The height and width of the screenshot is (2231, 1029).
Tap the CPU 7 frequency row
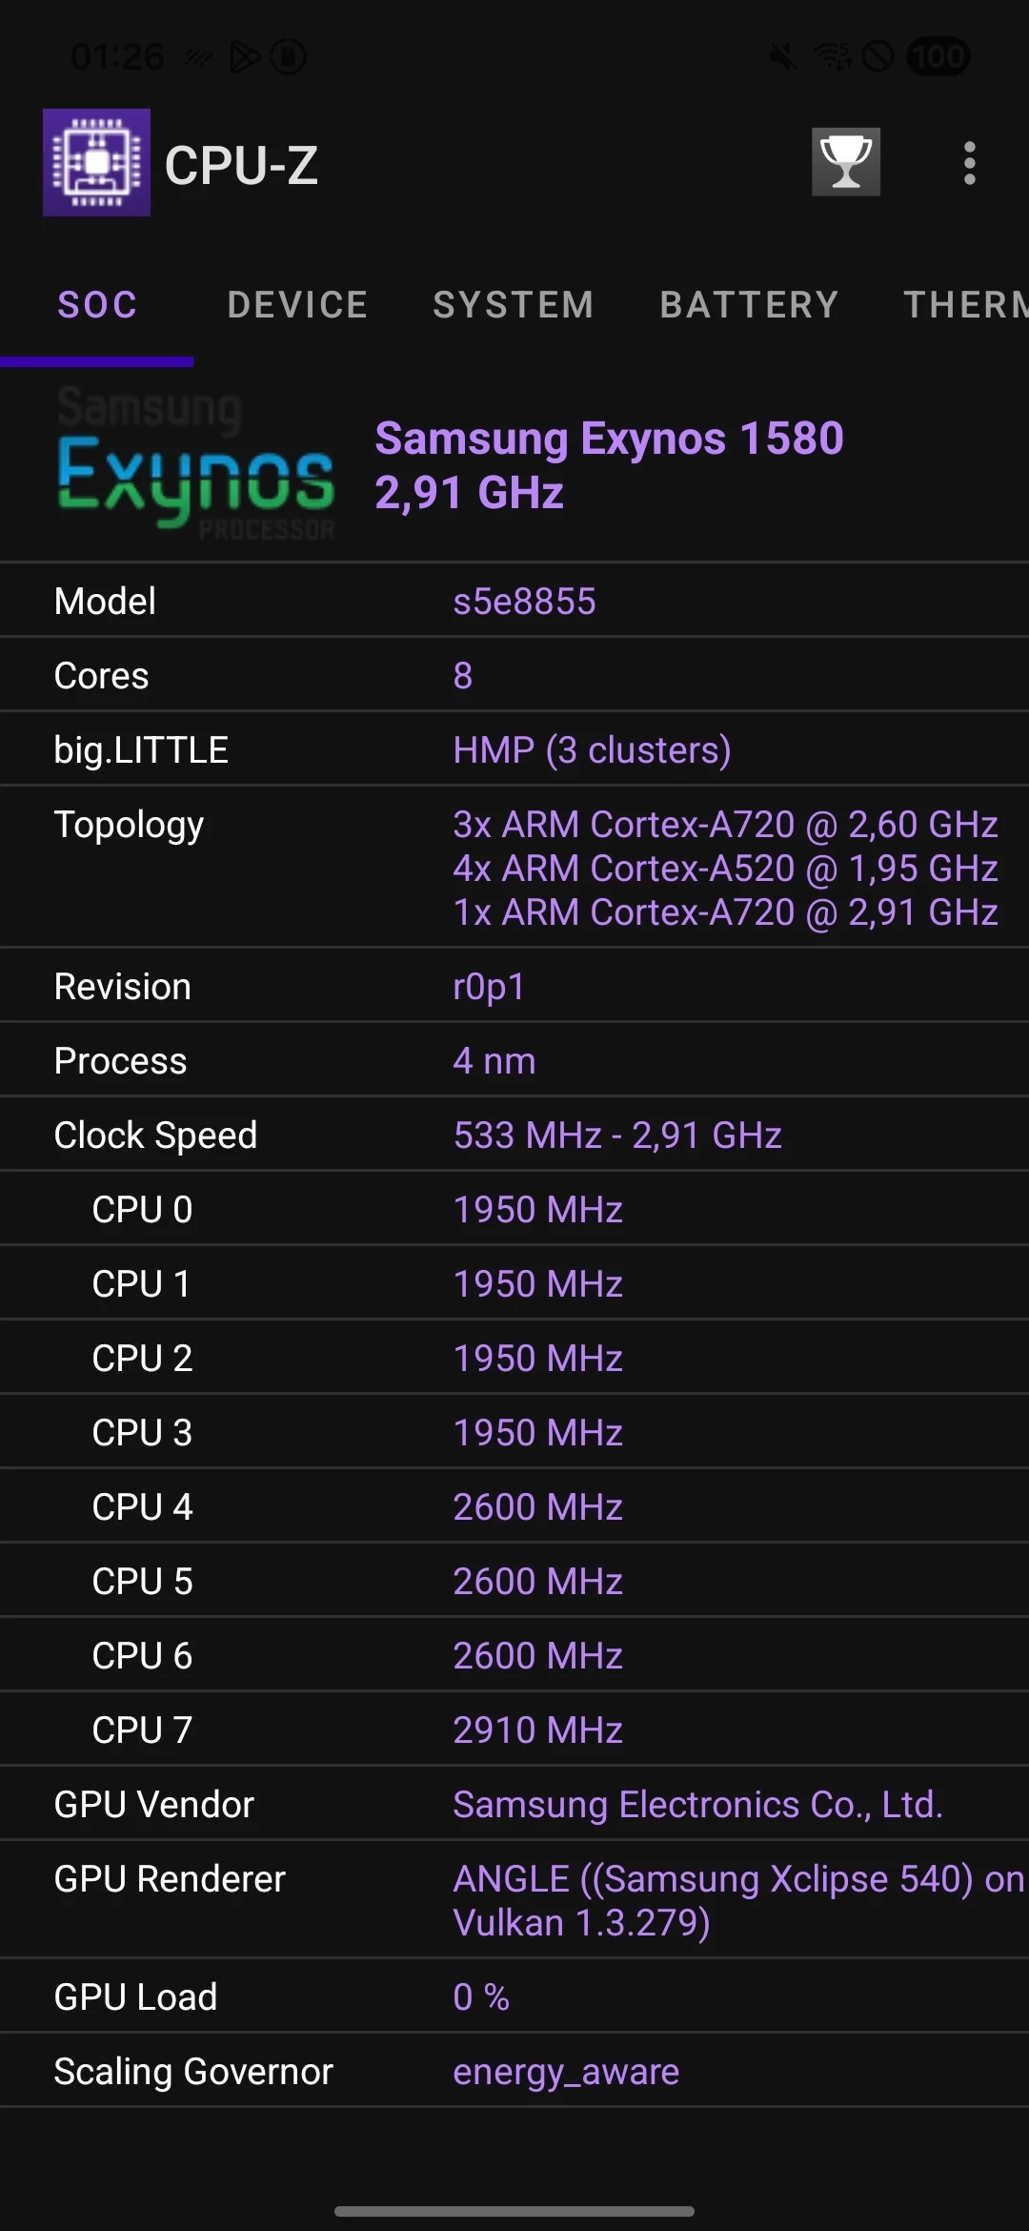tap(514, 1730)
